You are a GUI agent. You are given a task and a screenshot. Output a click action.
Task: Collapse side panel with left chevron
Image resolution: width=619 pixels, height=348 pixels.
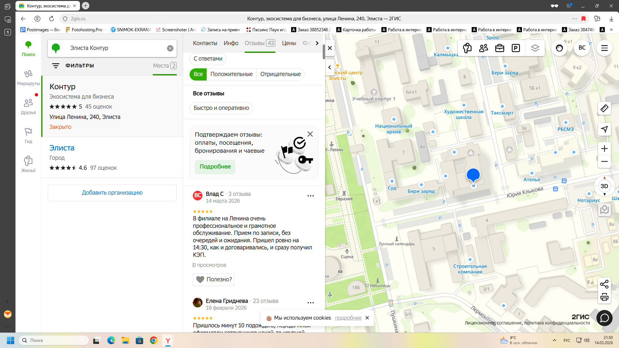click(x=329, y=67)
